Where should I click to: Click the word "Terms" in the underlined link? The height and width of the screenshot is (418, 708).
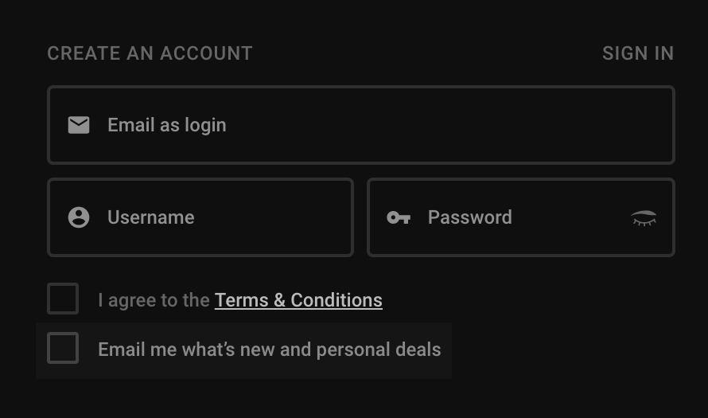pyautogui.click(x=242, y=300)
